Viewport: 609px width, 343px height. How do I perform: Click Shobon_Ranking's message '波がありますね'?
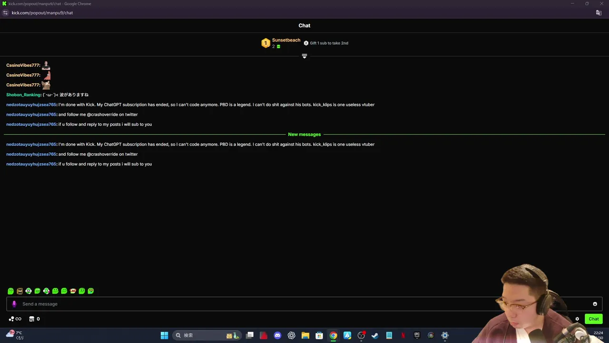[x=74, y=95]
